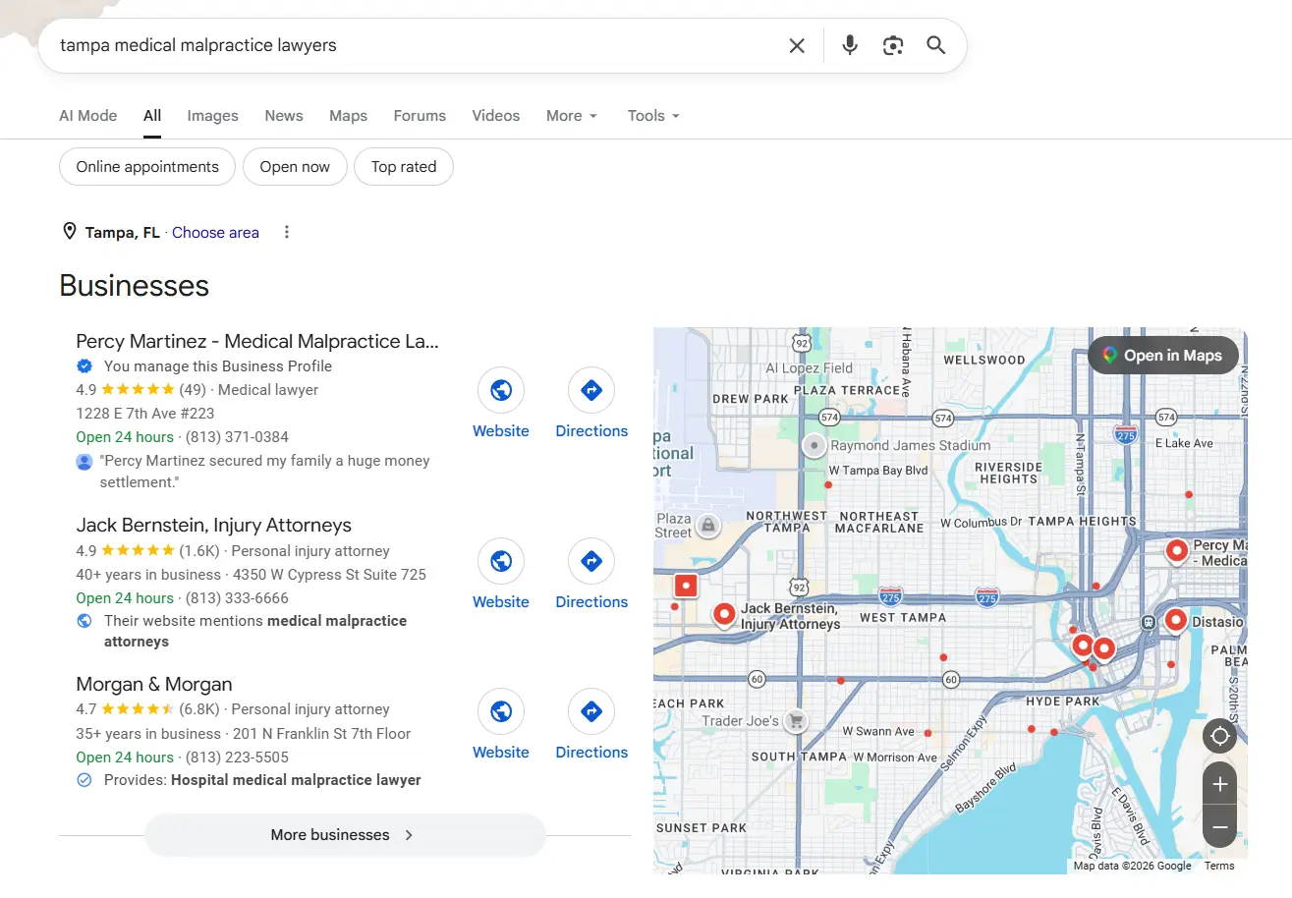Toggle the Top rated filter chip
Viewport: 1292px width, 898px height.
[x=404, y=167]
